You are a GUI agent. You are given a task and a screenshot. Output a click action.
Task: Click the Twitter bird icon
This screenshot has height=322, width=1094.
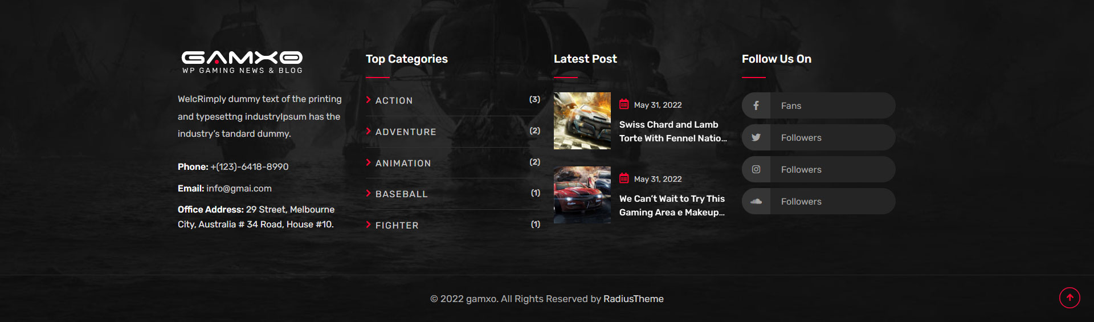(x=756, y=137)
